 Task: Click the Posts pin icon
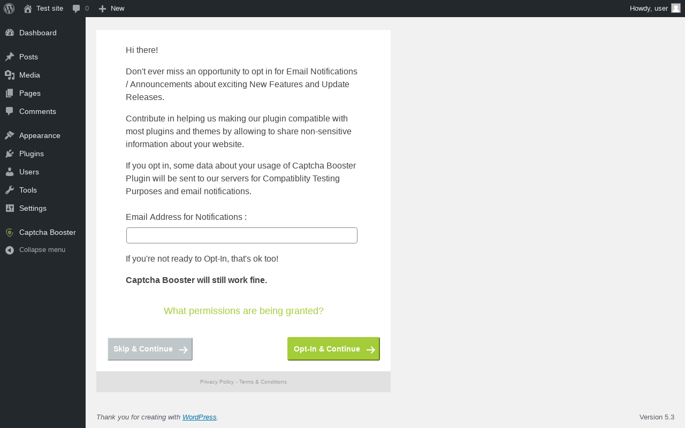(10, 57)
